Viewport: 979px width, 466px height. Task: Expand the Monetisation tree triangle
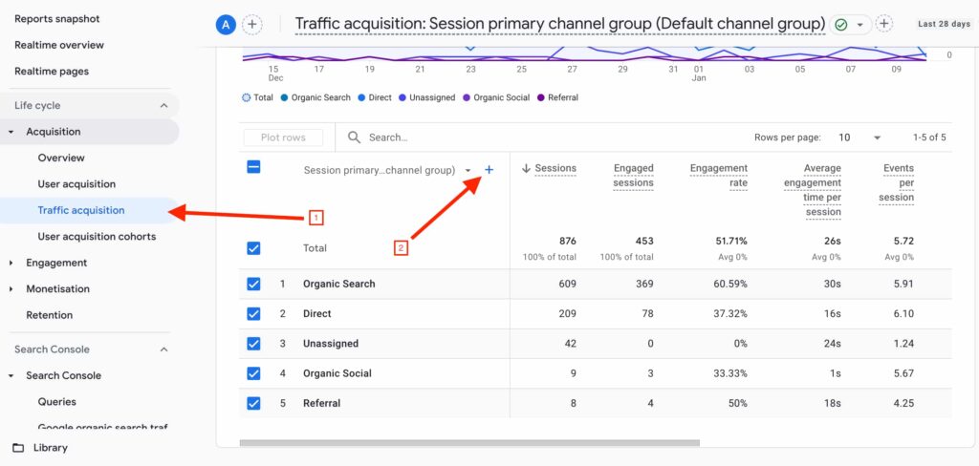[x=11, y=288]
